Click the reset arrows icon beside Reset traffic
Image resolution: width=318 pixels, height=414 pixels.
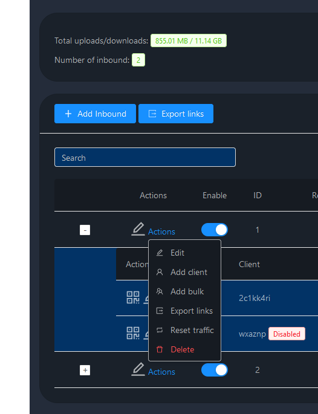pos(160,330)
